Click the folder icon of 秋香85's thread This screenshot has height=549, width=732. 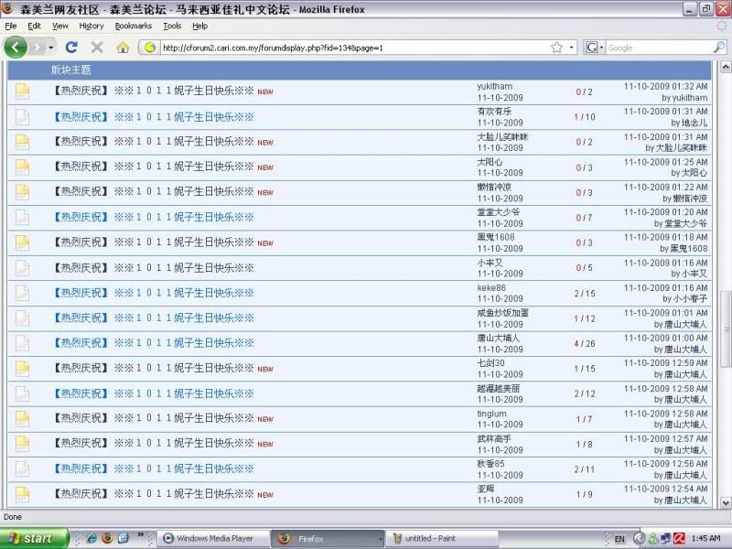tap(22, 468)
